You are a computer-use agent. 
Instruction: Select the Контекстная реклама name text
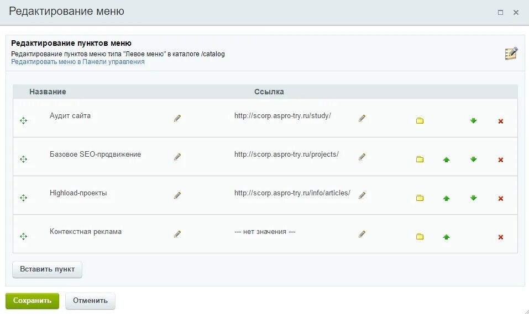pos(85,231)
